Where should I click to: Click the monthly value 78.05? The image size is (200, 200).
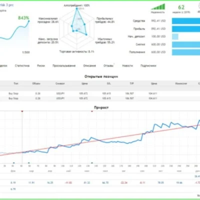click(x=160, y=182)
